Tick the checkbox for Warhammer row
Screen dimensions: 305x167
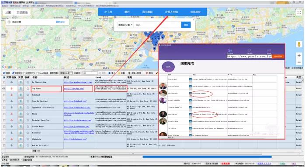4,133
